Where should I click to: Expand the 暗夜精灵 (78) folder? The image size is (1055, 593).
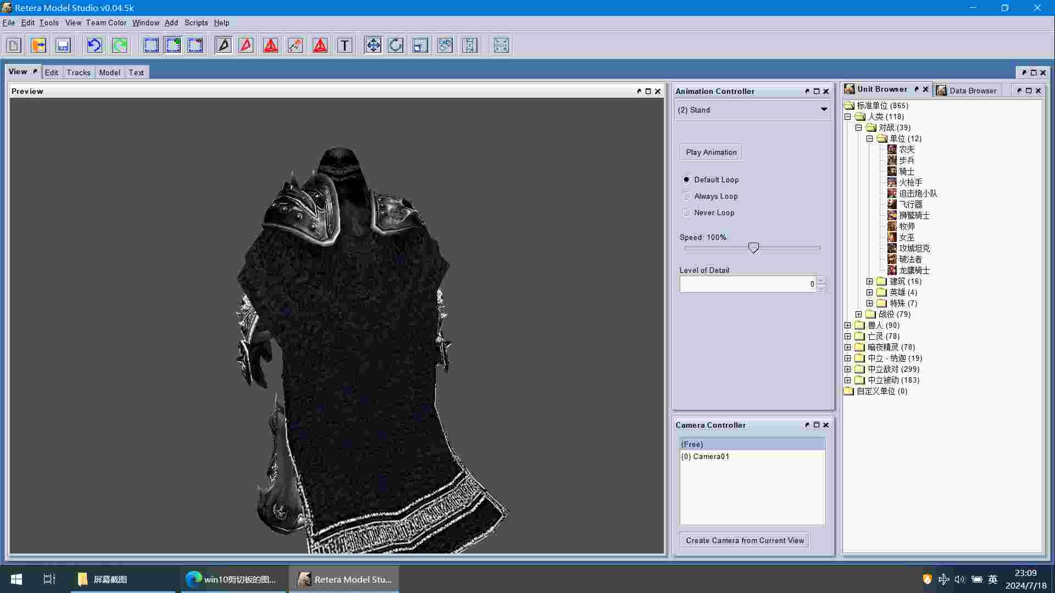click(848, 347)
